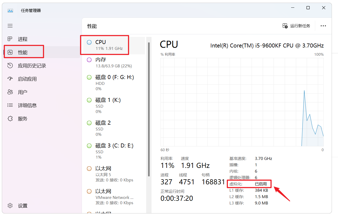Viewport: 338px width, 218px height.
Task: Open the 服务 (Services) page
Action: (x=41, y=119)
